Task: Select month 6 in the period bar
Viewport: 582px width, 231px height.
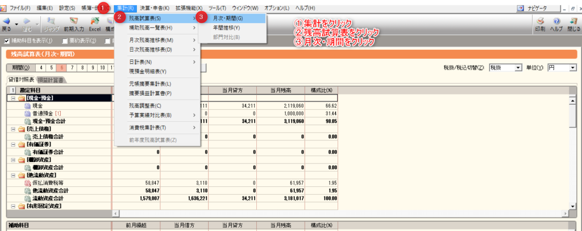Action: [63, 67]
